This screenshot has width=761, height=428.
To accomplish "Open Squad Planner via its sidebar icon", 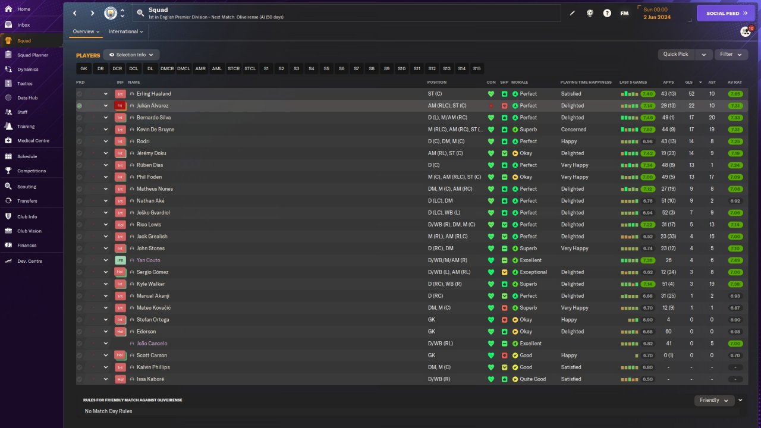I will pos(8,55).
